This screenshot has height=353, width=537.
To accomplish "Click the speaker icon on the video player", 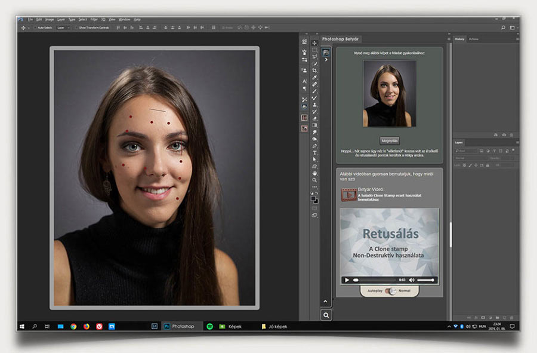I will [x=411, y=278].
